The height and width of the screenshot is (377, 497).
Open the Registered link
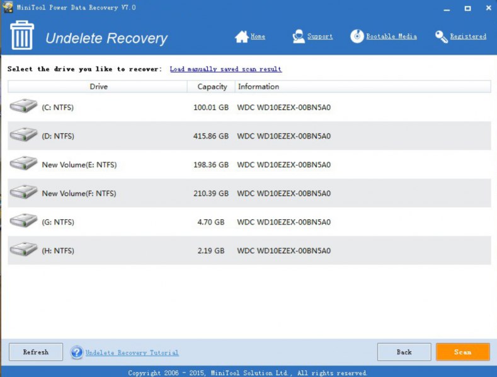[468, 36]
